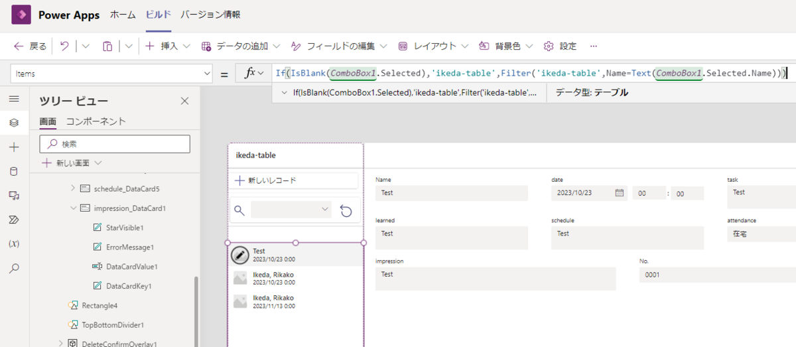
Task: Open フィールドの編集 menu
Action: (x=340, y=46)
